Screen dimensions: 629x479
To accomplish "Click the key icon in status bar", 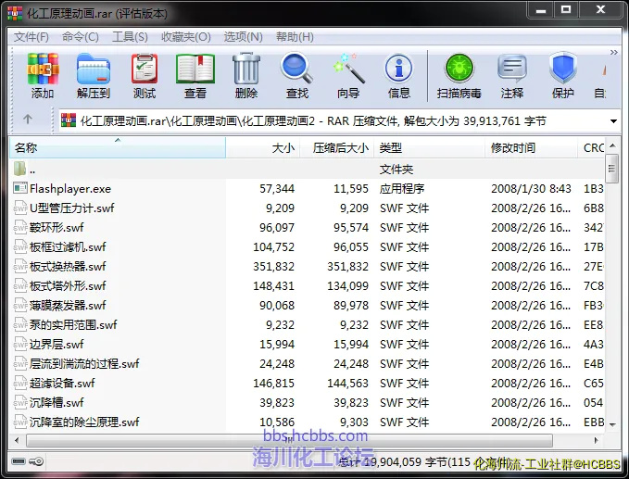I will point(36,461).
